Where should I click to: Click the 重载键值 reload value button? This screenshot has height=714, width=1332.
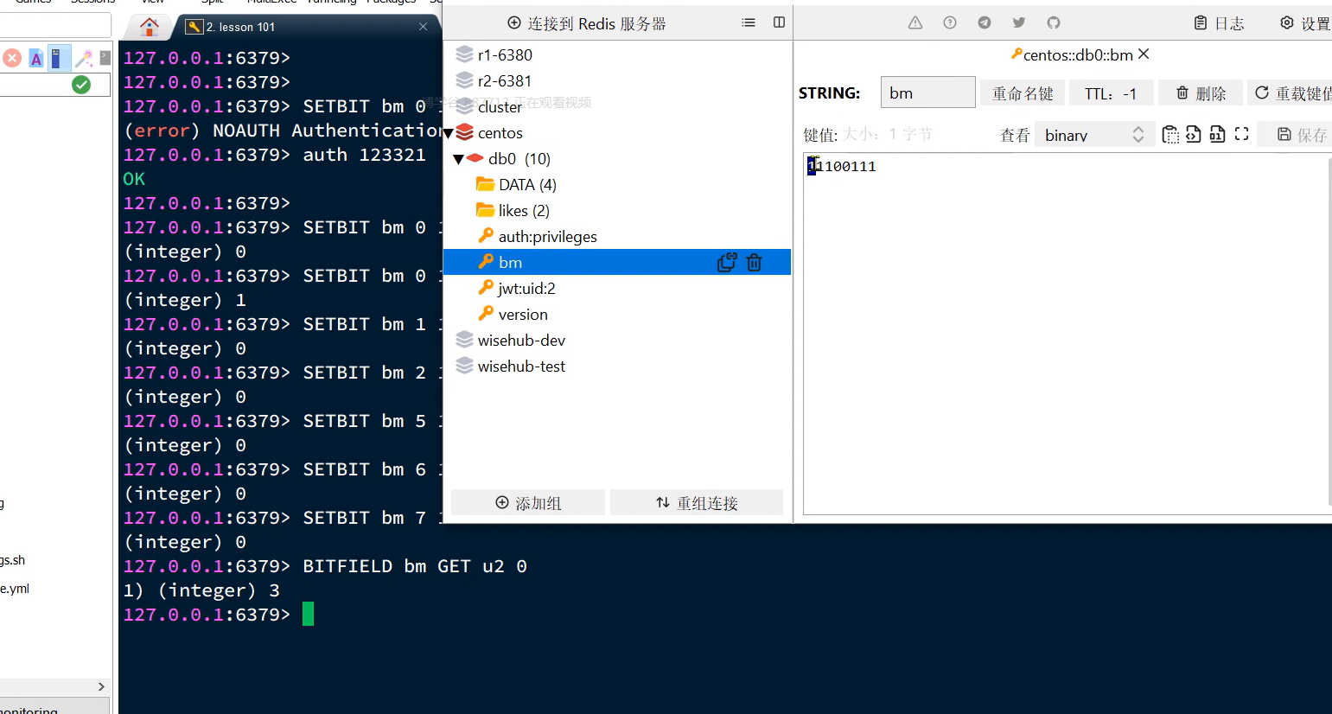click(x=1291, y=92)
